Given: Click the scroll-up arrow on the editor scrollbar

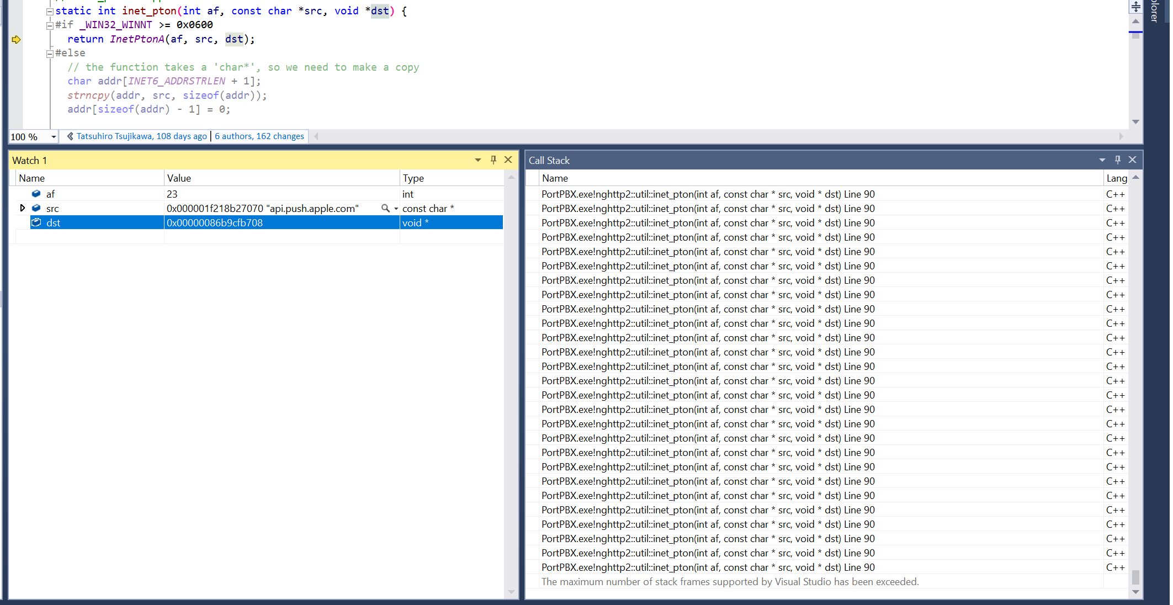Looking at the screenshot, I should [x=1135, y=22].
